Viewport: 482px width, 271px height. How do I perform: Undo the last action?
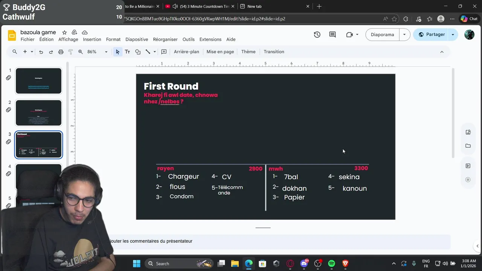[x=41, y=52]
